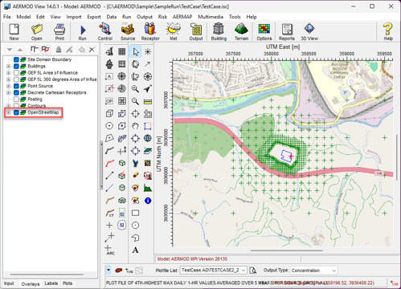
Task: Click the Help question-mark toolbar icon
Action: (x=388, y=31)
